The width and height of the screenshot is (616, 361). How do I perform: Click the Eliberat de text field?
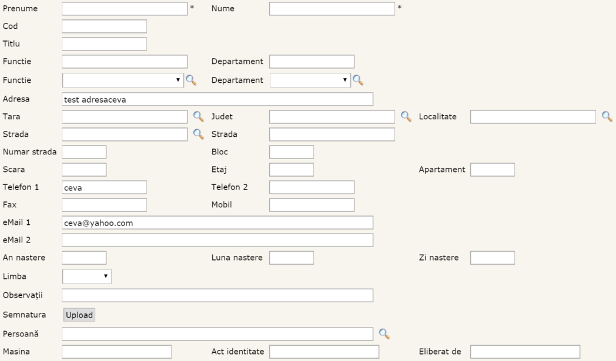525,352
